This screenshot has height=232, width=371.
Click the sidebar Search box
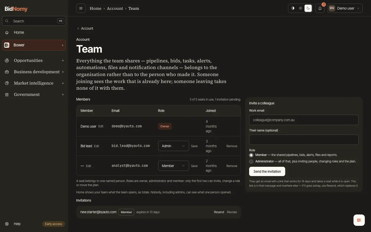pos(34,21)
